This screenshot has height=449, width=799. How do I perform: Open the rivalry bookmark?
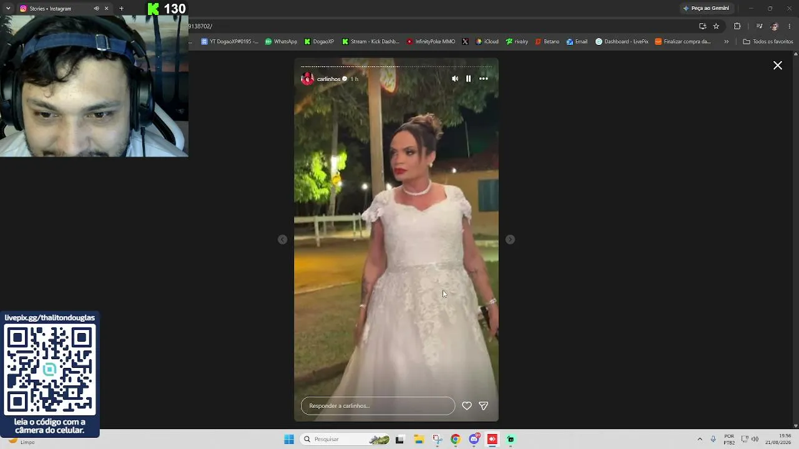(x=517, y=42)
